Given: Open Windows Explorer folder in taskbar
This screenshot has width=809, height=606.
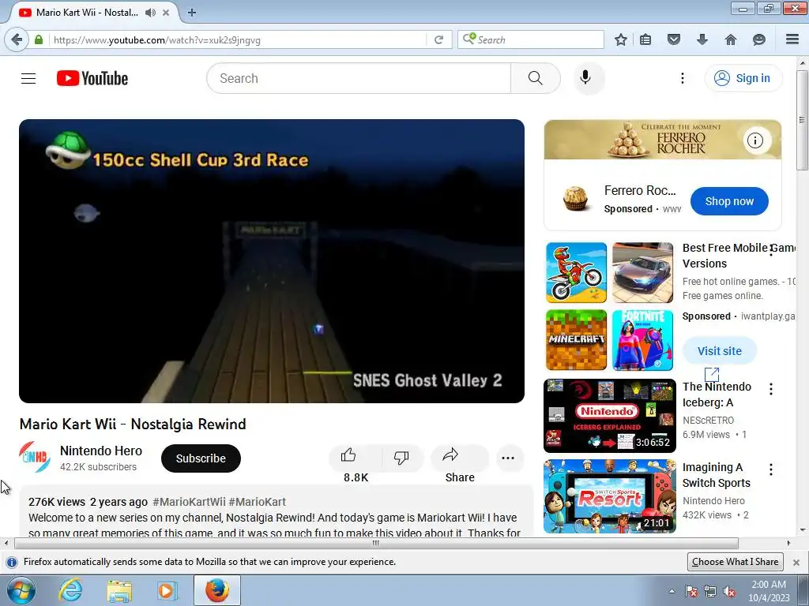Looking at the screenshot, I should [x=119, y=590].
